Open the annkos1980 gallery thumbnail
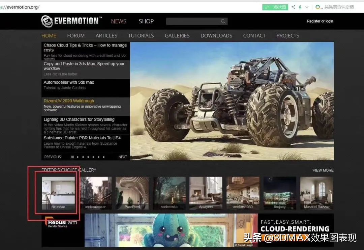The height and width of the screenshot is (250, 364). tap(243, 193)
